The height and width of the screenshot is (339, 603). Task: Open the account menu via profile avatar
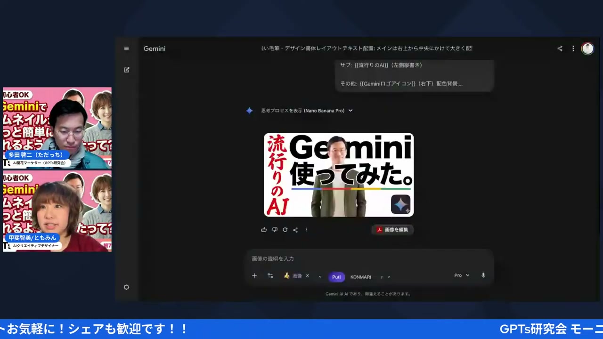(x=587, y=48)
